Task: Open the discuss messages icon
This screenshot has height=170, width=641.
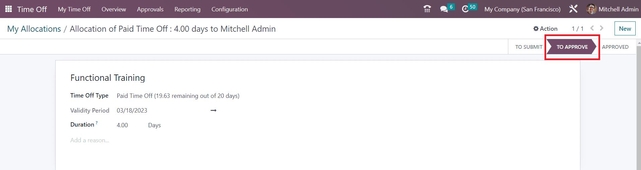Action: 444,9
